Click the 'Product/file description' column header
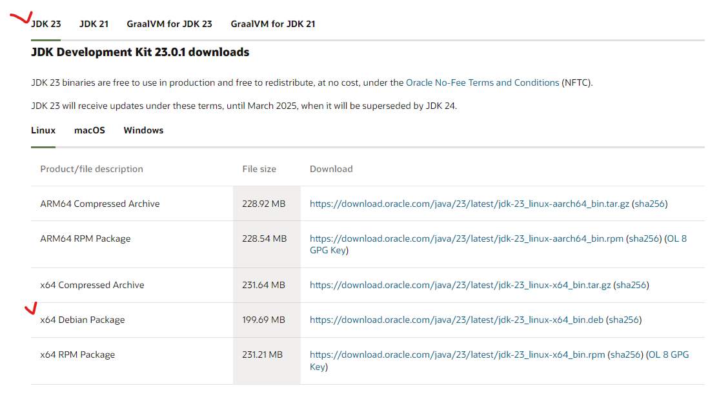The width and height of the screenshot is (719, 408). click(x=92, y=169)
